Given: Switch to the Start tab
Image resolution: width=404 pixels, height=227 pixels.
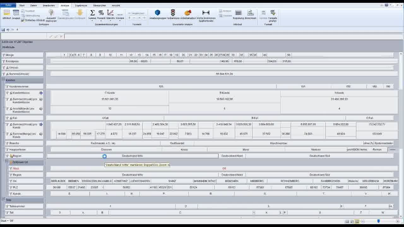Looking at the screenshot, I should click(x=22, y=5).
